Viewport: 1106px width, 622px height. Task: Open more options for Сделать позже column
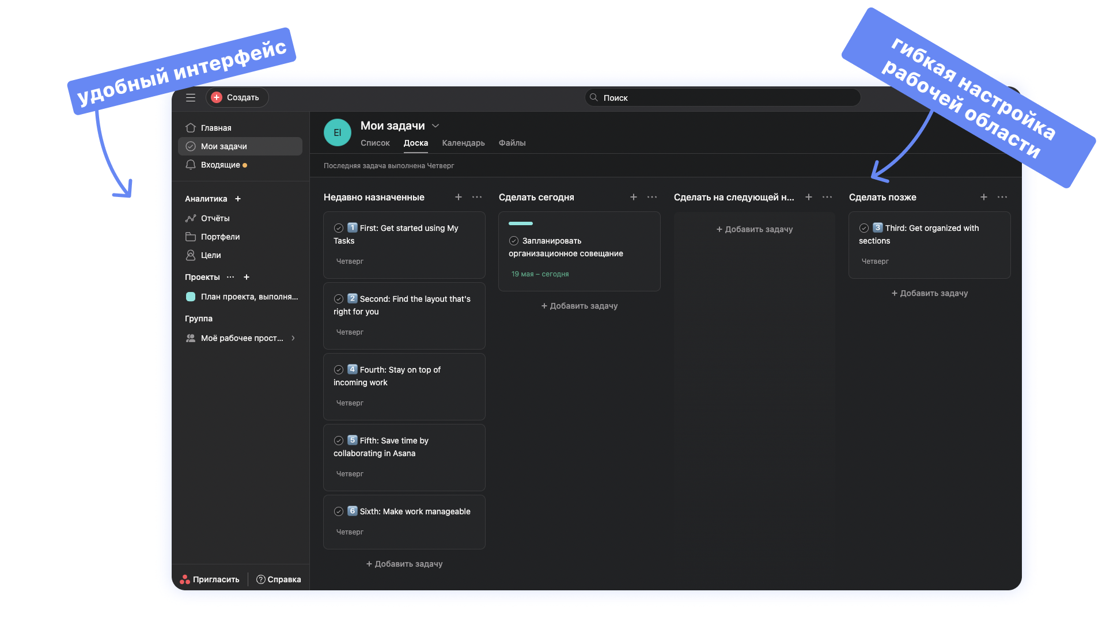1002,197
